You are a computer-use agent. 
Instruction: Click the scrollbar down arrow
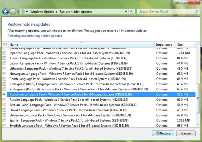[x=198, y=125]
